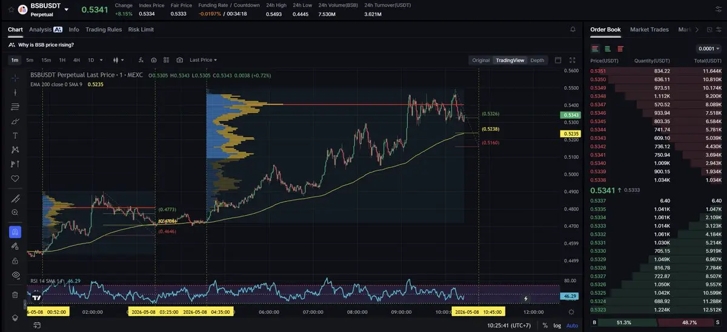Hide all drawings with the eye icon
This screenshot has height=332, width=727.
tap(15, 275)
